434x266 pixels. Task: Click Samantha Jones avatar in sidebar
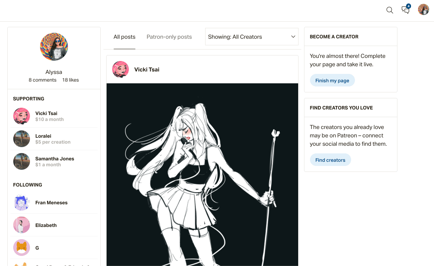[x=22, y=161]
